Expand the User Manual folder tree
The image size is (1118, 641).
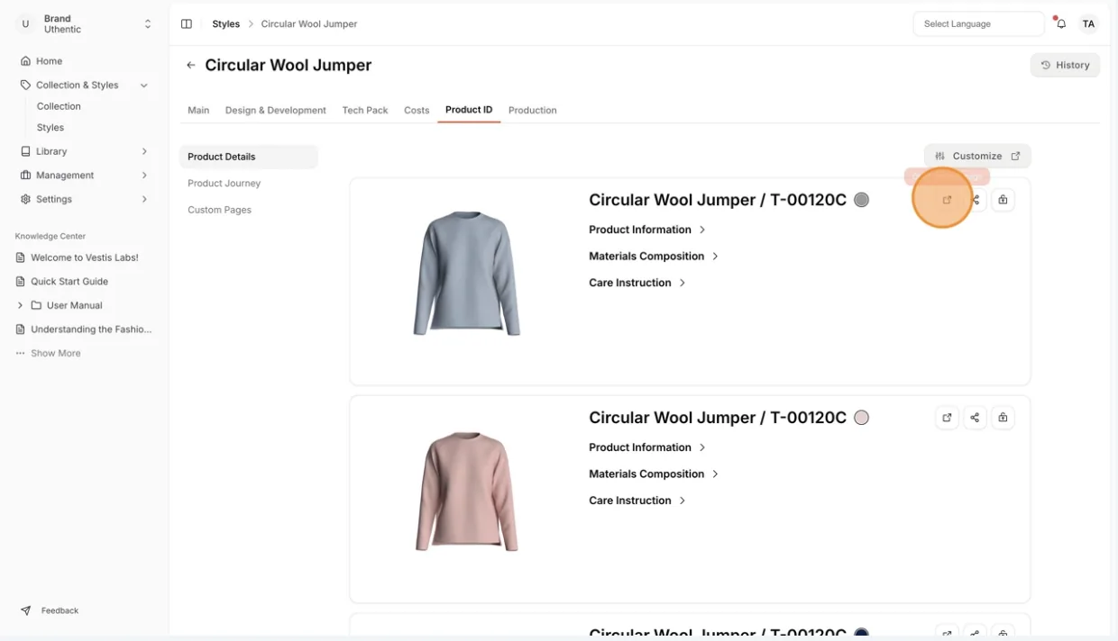[20, 305]
